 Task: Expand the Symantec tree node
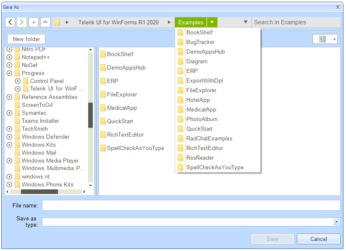point(9,113)
